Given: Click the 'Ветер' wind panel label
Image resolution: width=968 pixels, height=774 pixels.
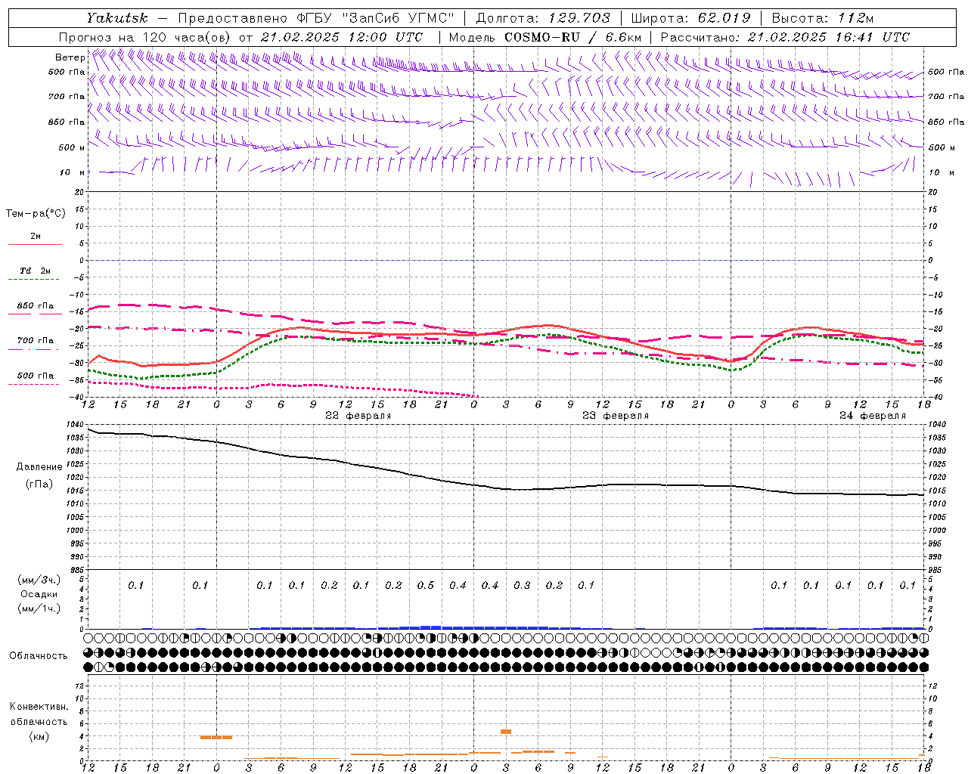Looking at the screenshot, I should [70, 57].
